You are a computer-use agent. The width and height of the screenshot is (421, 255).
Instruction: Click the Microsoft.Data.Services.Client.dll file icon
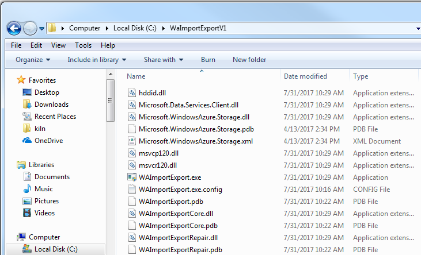[132, 105]
